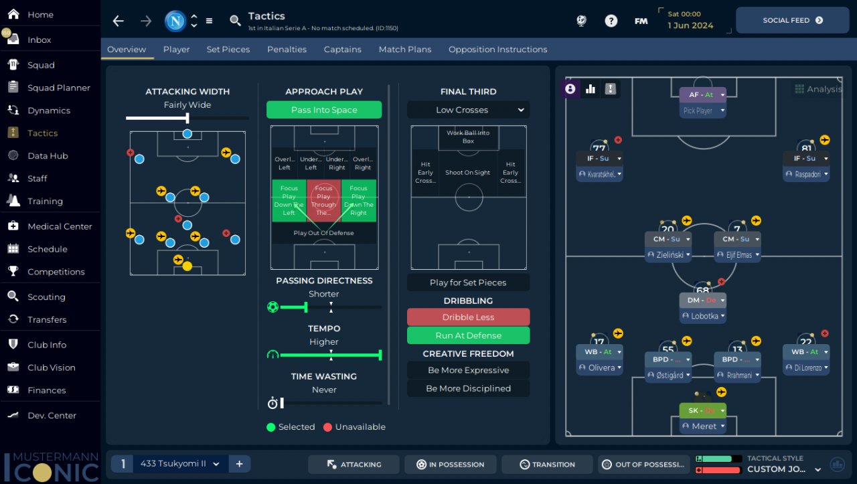Click the help question mark icon

611,21
